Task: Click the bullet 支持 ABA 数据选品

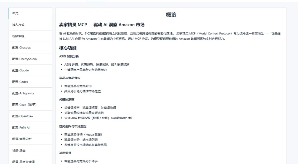Action: (x=98, y=118)
